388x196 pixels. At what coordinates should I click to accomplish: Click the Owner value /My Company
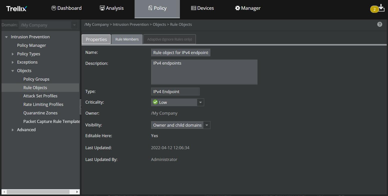click(x=164, y=113)
